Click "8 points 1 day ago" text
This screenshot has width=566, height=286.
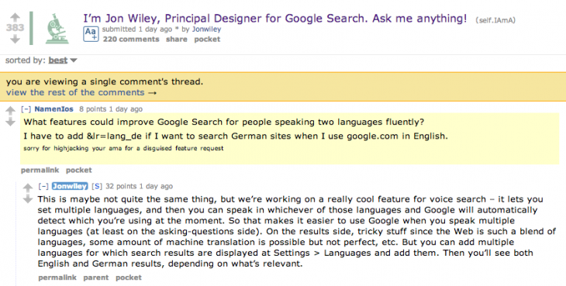(x=111, y=109)
